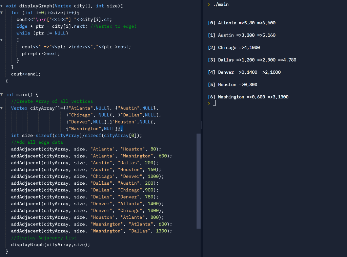This screenshot has width=347, height=257.
Task: Click the terminal output line for Chicago
Action: [x=234, y=47]
